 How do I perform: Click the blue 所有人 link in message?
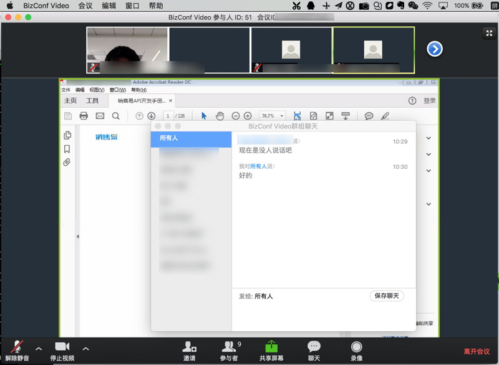pyautogui.click(x=258, y=166)
